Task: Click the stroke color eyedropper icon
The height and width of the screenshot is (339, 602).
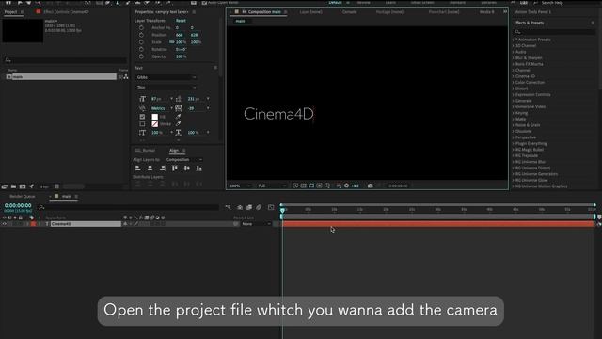Action: point(178,123)
